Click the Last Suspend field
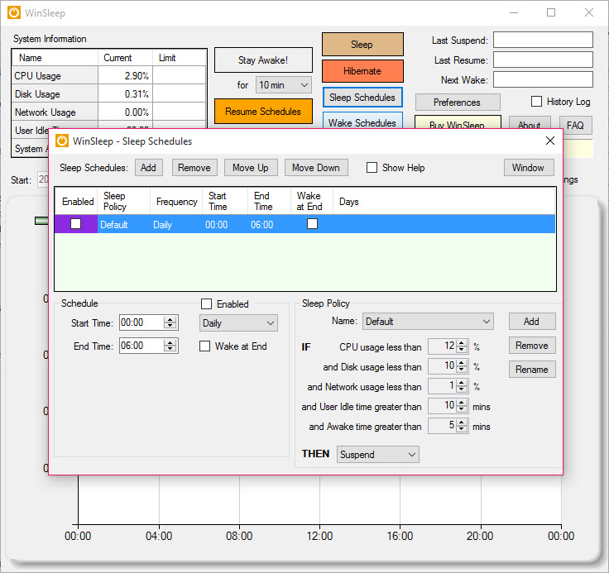This screenshot has height=573, width=609. (543, 40)
